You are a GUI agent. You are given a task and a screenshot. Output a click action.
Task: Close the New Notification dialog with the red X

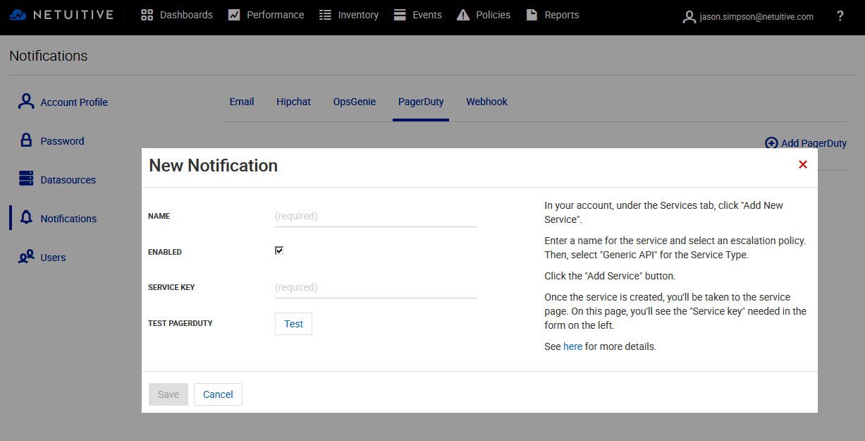tap(802, 164)
